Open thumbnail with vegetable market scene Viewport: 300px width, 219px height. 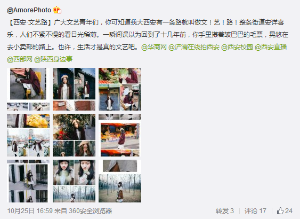point(120,89)
